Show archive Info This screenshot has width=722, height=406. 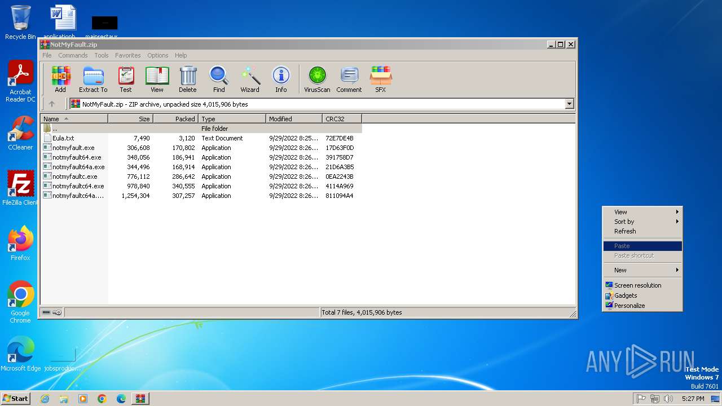point(281,79)
